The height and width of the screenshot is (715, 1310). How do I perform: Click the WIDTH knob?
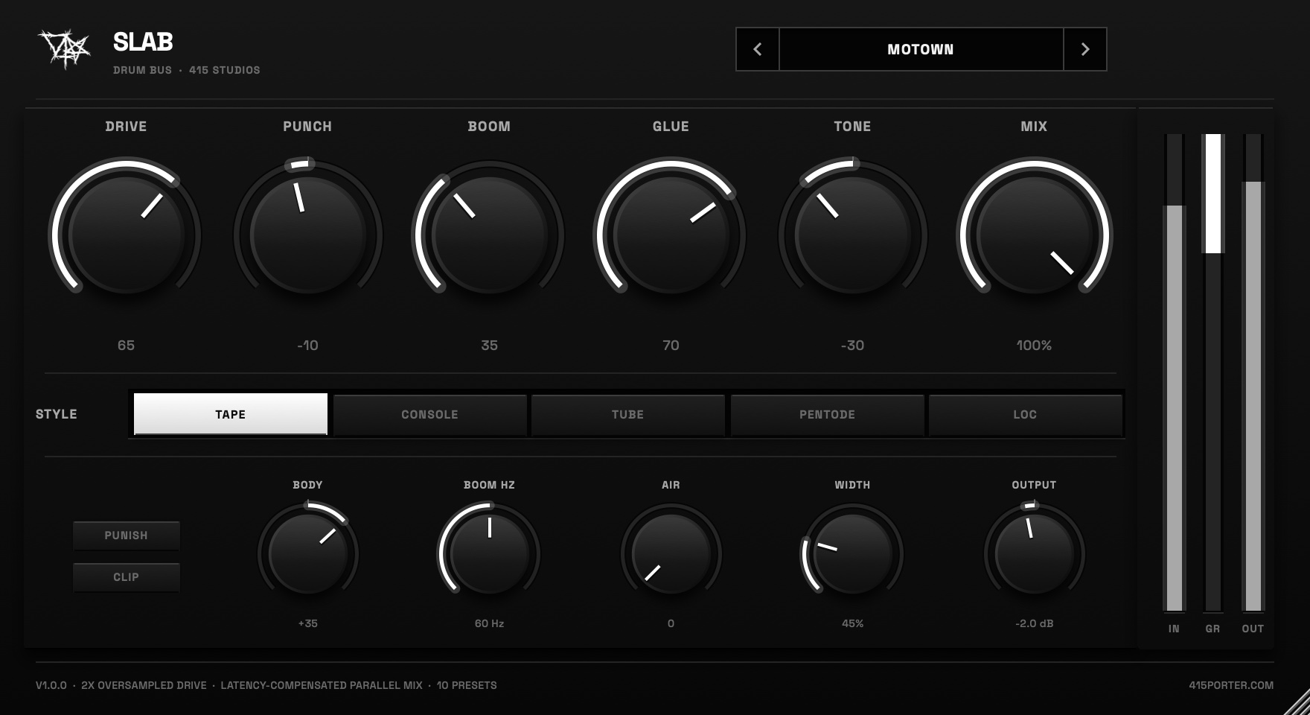(852, 554)
